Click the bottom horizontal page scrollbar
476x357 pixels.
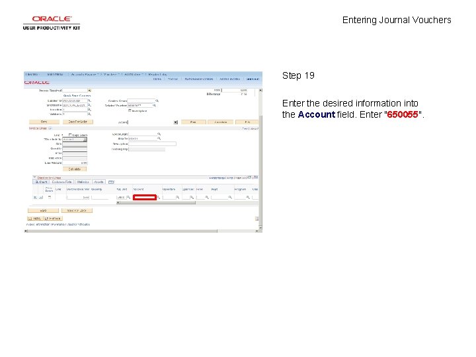tap(143, 231)
